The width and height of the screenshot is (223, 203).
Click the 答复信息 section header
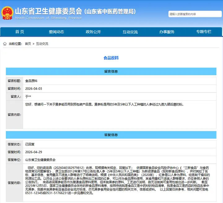point(111,135)
